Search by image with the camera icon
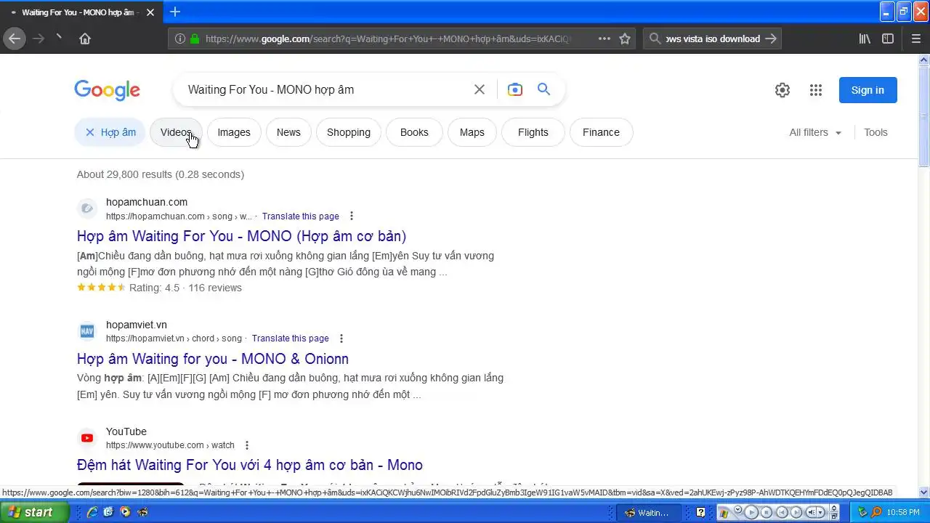 coord(515,89)
